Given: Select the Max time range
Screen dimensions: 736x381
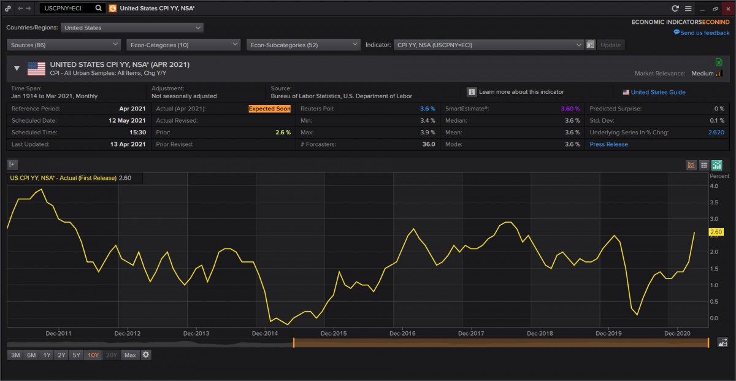Looking at the screenshot, I should click(129, 355).
